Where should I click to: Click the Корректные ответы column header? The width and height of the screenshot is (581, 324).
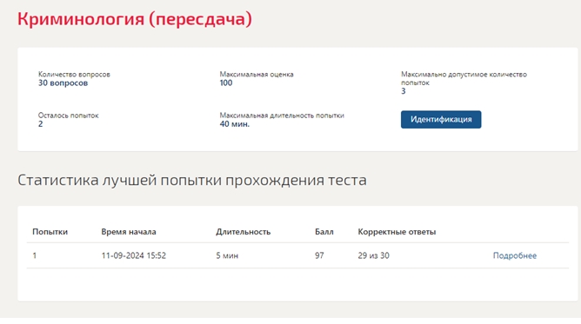point(397,232)
